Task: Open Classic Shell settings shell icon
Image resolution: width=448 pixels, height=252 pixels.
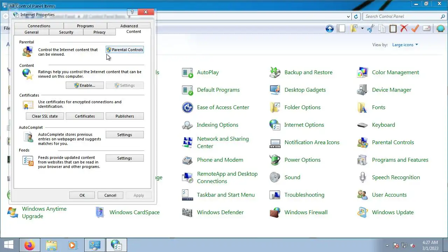Action: pyautogui.click(x=440, y=29)
